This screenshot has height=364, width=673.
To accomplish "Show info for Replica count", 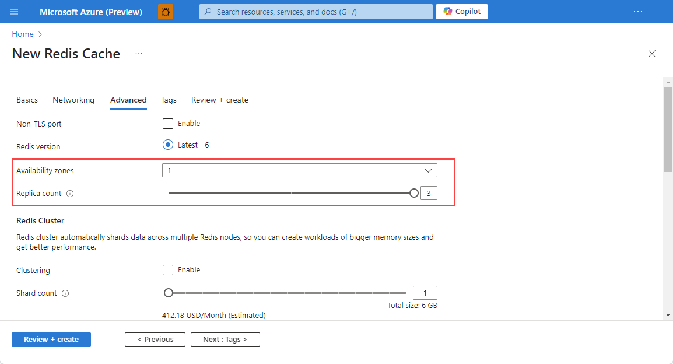I will [x=70, y=194].
